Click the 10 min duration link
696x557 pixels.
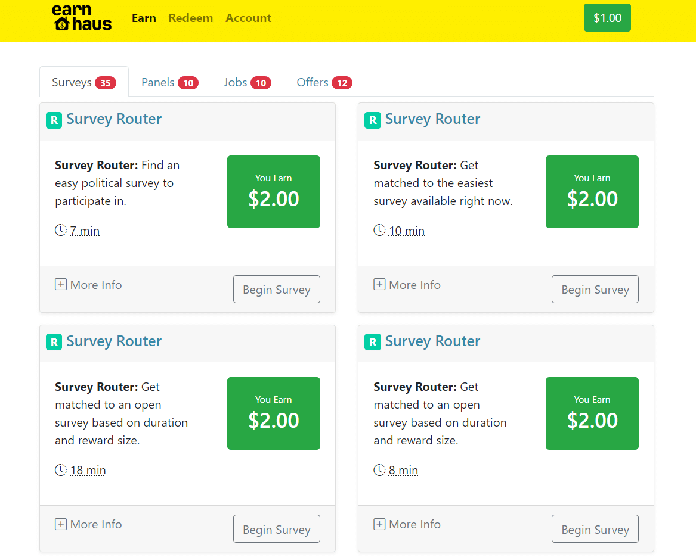coord(407,231)
